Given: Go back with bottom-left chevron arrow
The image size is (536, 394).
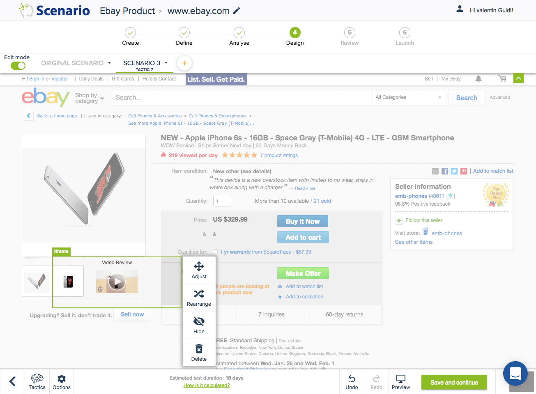Looking at the screenshot, I should tap(13, 381).
